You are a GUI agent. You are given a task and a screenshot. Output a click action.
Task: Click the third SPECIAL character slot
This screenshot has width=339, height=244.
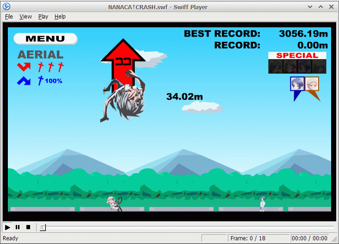pos(304,66)
